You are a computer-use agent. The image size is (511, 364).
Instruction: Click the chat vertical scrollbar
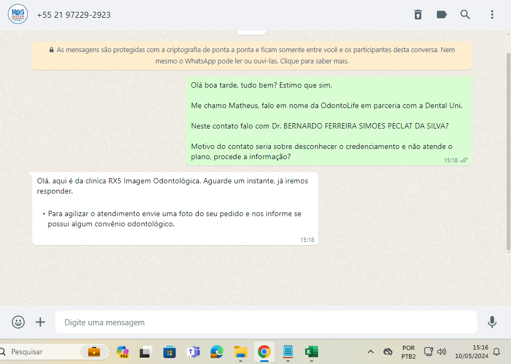(508, 152)
